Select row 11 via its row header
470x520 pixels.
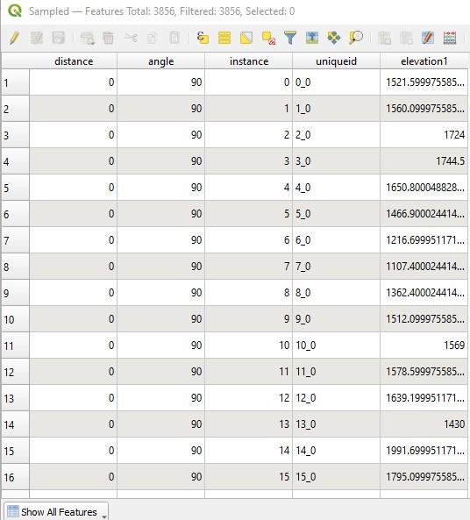[x=15, y=345]
